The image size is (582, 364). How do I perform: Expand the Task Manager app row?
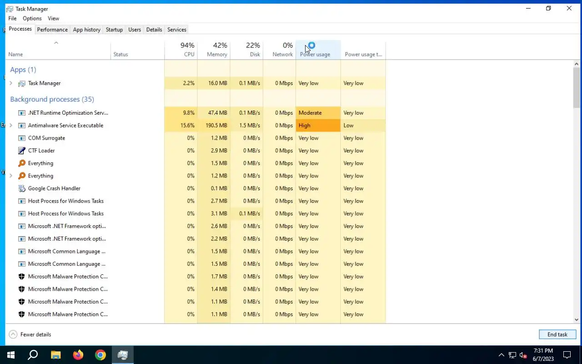coord(11,83)
